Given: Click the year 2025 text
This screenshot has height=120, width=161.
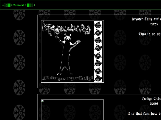Looking at the screenshot, I should pyautogui.click(x=154, y=24).
